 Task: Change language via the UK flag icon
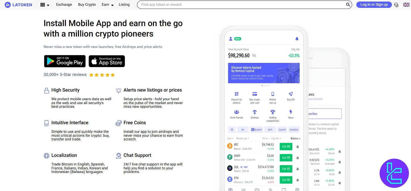(x=406, y=5)
